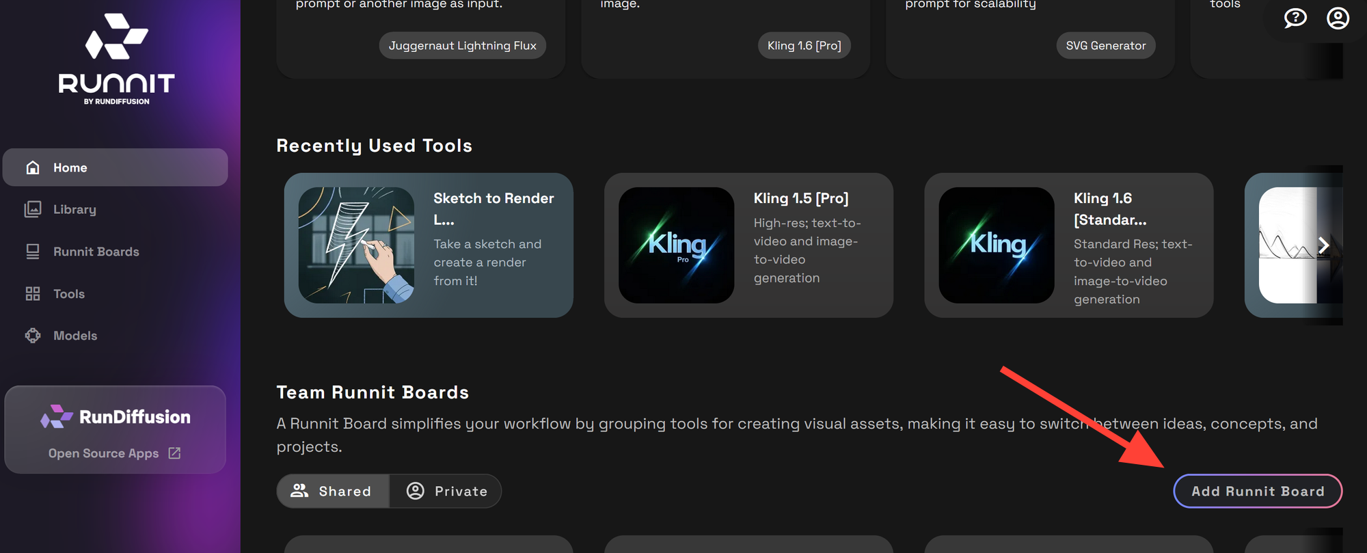Screen dimensions: 1367x553
Task: Open Models from the sidebar
Action: tap(116, 336)
